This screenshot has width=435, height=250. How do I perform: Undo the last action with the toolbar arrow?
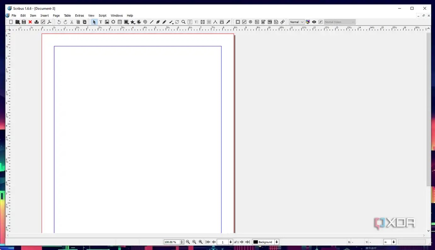59,22
